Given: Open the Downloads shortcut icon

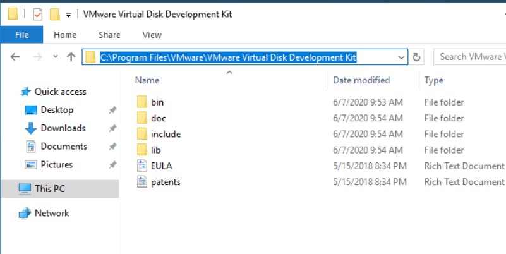Looking at the screenshot, I should (x=31, y=128).
